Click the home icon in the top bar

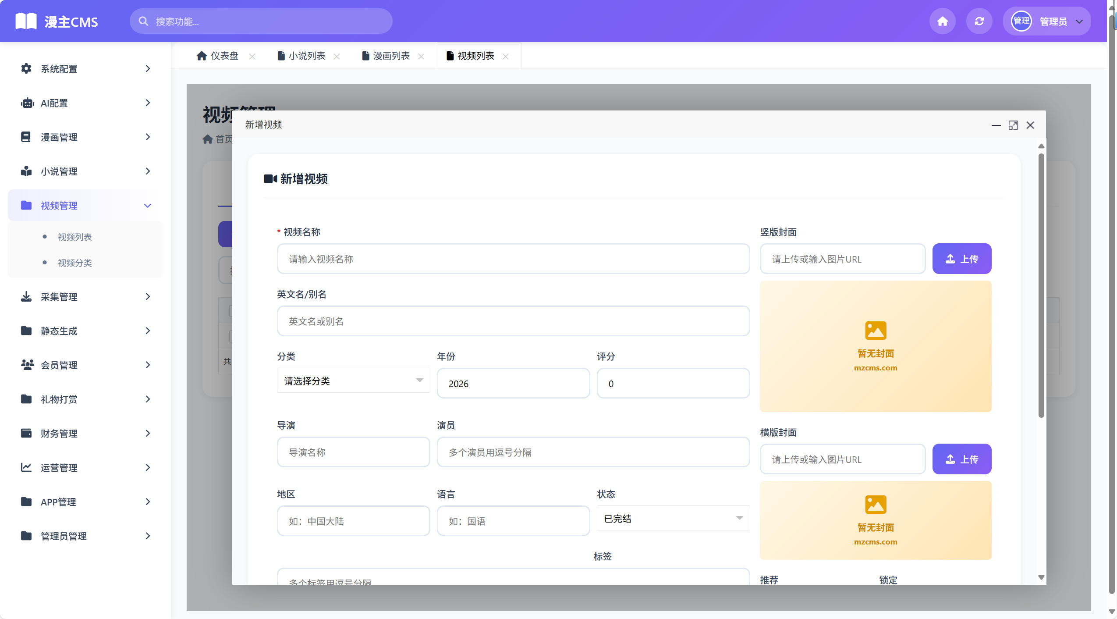[941, 21]
